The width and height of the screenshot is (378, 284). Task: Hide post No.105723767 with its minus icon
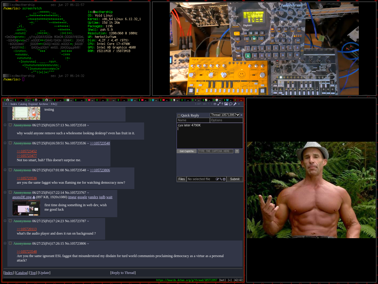tap(5, 193)
